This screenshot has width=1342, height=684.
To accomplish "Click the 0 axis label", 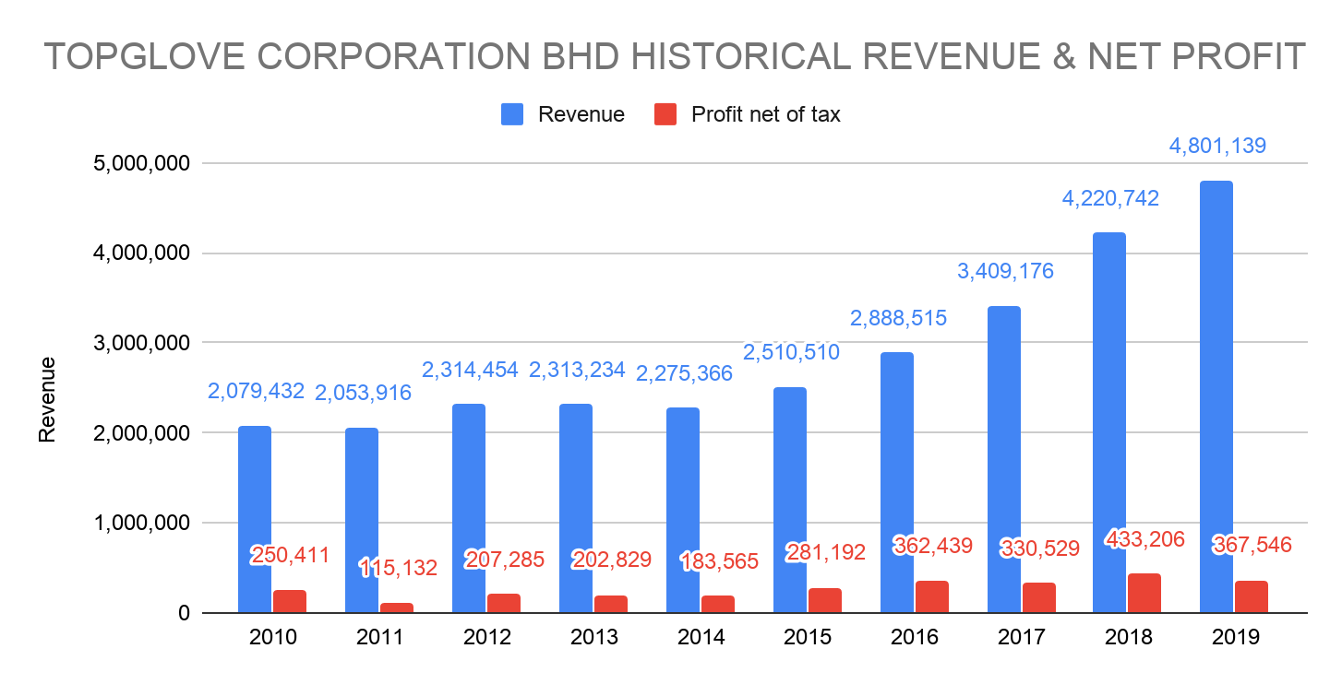I will pyautogui.click(x=184, y=613).
